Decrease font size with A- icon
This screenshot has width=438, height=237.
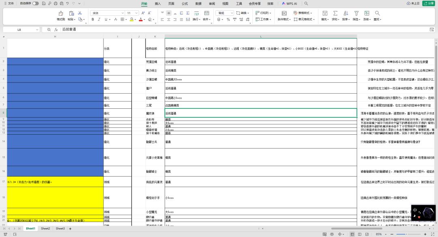coord(149,13)
